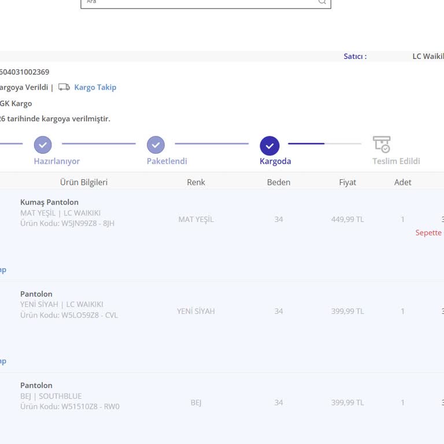Click the Teslim Edildi delivery box icon

click(382, 144)
